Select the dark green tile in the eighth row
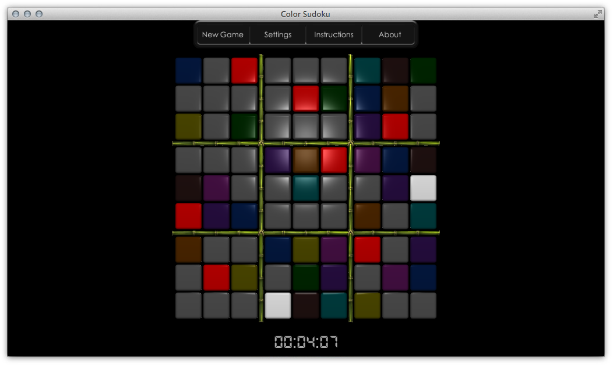This screenshot has width=613, height=366. pyautogui.click(x=306, y=277)
